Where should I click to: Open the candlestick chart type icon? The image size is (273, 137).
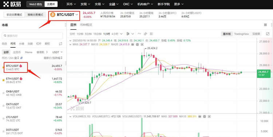click(x=128, y=34)
